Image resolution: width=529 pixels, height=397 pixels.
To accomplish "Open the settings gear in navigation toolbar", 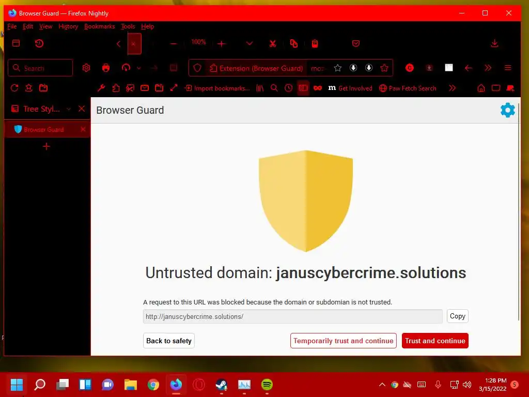I will (86, 68).
